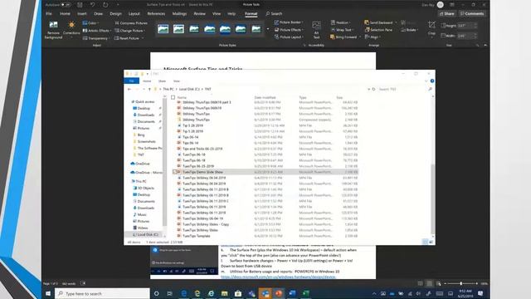Click the Back arrow in File Explorer
The image size is (531, 299).
pos(129,89)
